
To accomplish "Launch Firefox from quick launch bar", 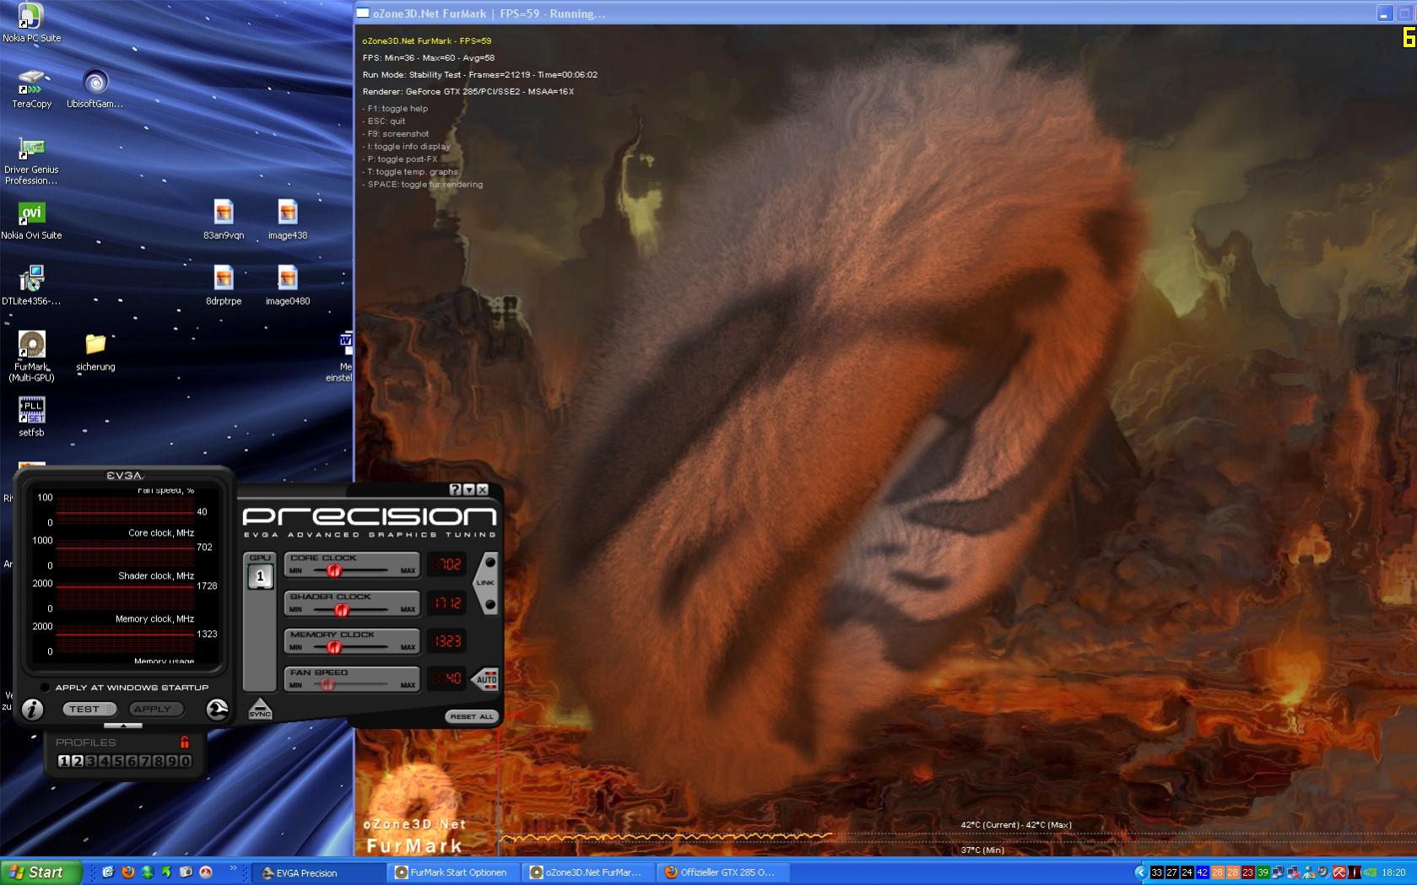I will 127,872.
